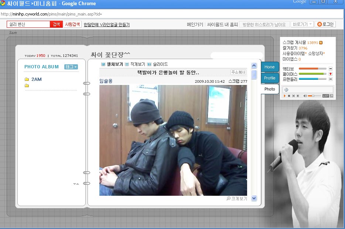The image size is (345, 229).
Task: Switch to the Profile tab
Action: 270,78
